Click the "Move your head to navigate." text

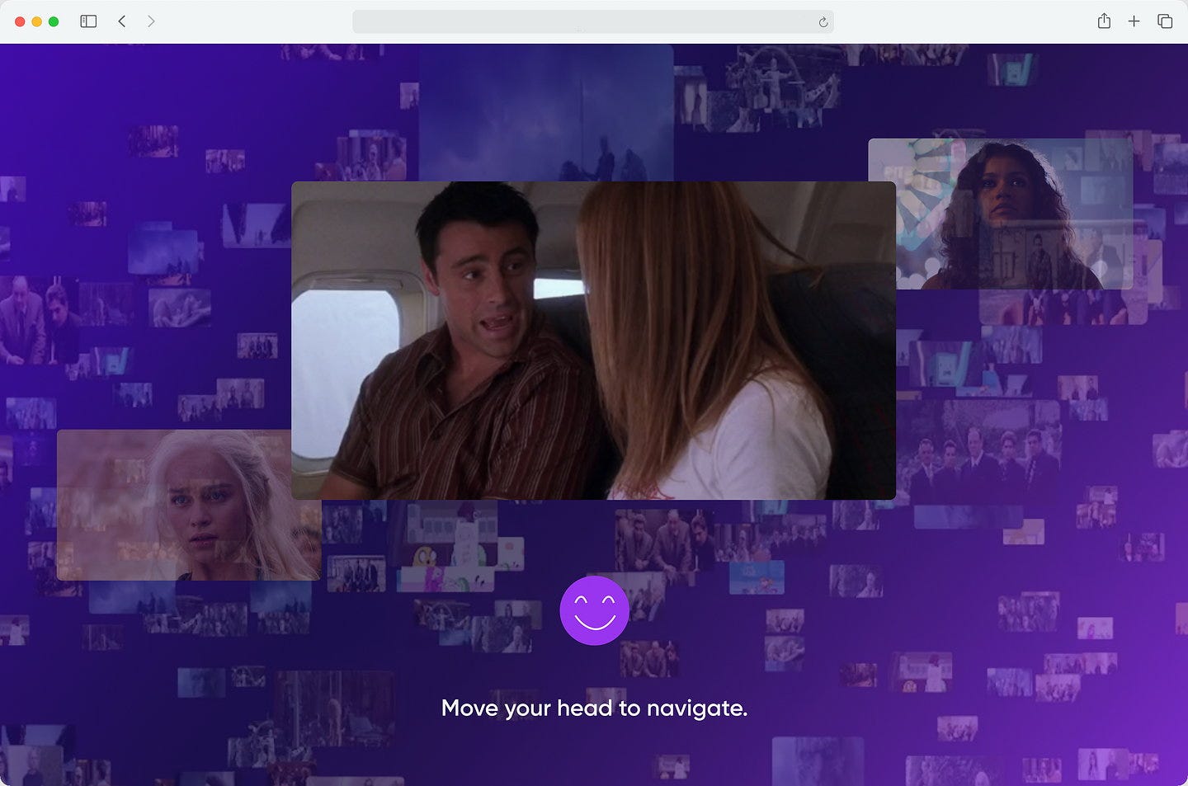point(594,708)
